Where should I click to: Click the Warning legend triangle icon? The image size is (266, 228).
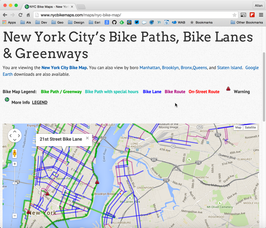pyautogui.click(x=228, y=89)
